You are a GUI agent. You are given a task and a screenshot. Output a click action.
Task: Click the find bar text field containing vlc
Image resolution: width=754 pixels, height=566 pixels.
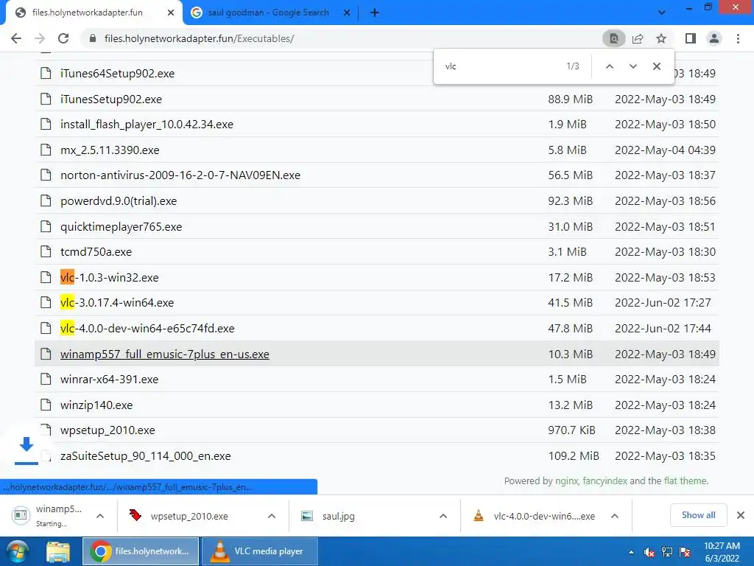point(500,66)
